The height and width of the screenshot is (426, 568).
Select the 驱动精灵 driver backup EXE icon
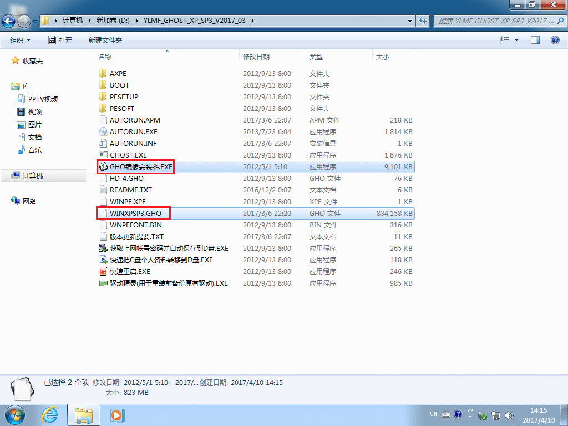pyautogui.click(x=103, y=283)
